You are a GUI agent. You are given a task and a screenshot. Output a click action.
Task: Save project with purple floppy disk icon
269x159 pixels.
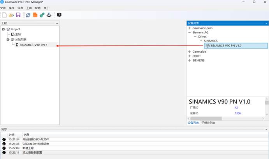(18, 15)
